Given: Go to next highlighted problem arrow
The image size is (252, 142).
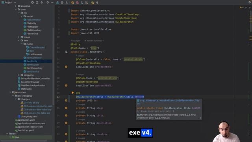Looking at the screenshot, I should click(x=250, y=7).
